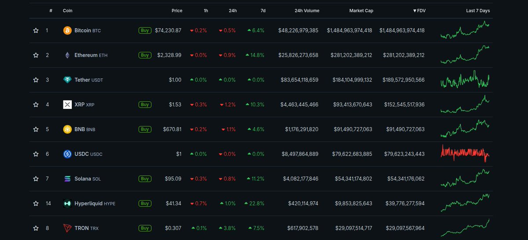The height and width of the screenshot is (240, 528).
Task: Click Buy next to Ethereum
Action: click(x=144, y=55)
